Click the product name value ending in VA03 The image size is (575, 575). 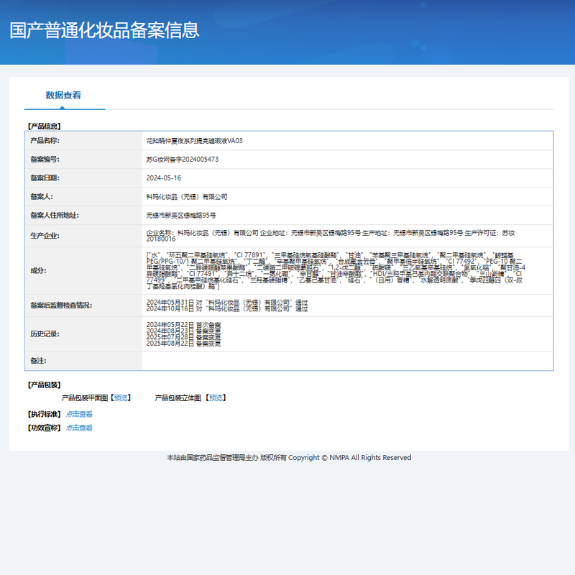pyautogui.click(x=194, y=141)
